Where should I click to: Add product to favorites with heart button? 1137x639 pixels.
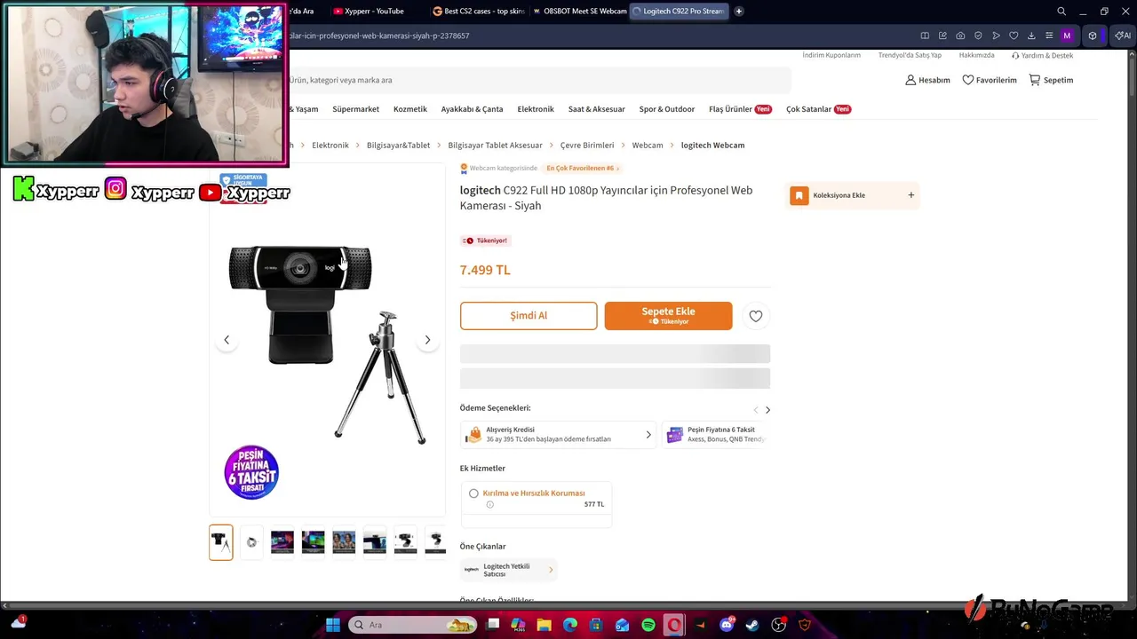tap(755, 316)
